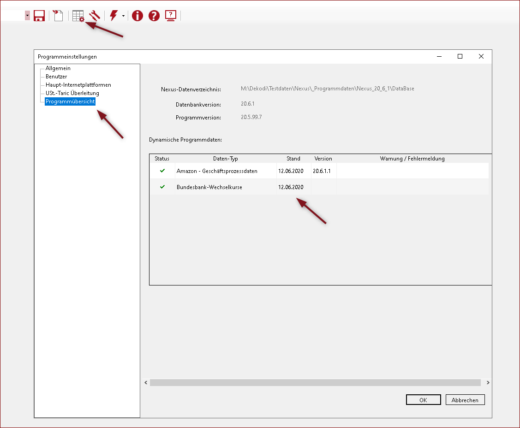Open the combo box dropdown in toolbar
The image size is (520, 428).
tap(27, 16)
